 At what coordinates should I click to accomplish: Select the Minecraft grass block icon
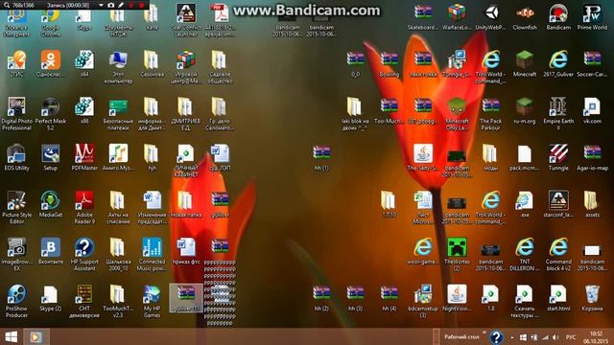pos(525,63)
